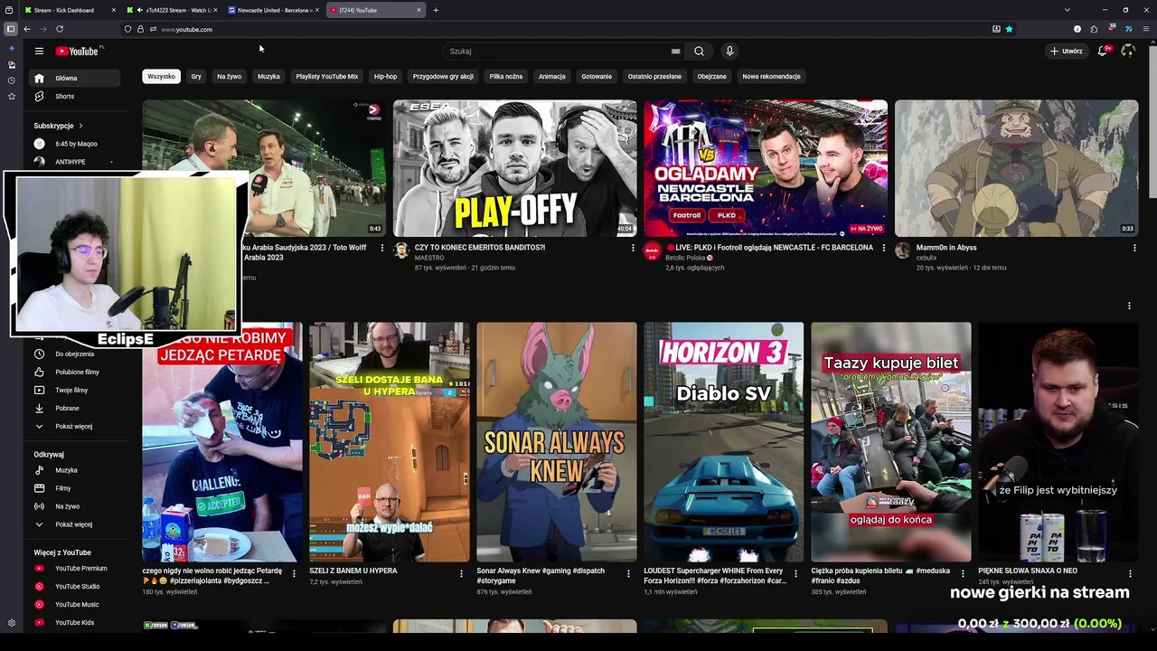Click the search magnifier button
The image size is (1157, 651).
tap(699, 52)
